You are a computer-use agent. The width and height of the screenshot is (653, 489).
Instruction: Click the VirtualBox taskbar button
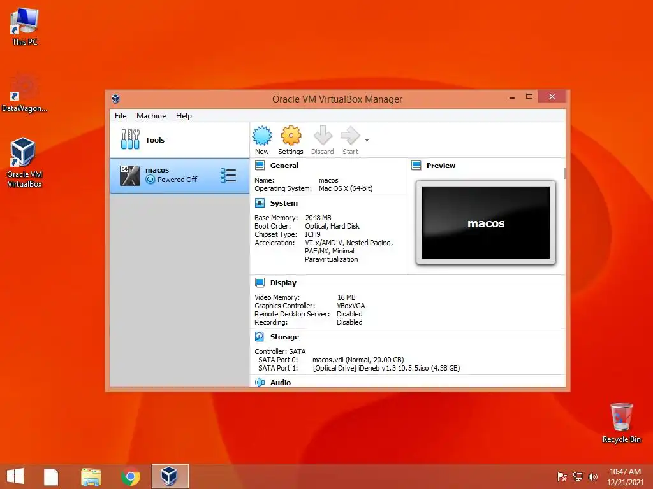[170, 476]
